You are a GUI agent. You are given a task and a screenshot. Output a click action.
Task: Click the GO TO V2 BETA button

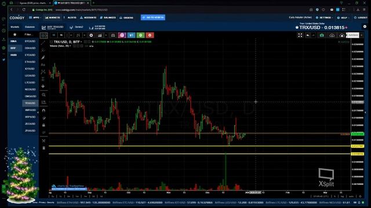point(153,17)
